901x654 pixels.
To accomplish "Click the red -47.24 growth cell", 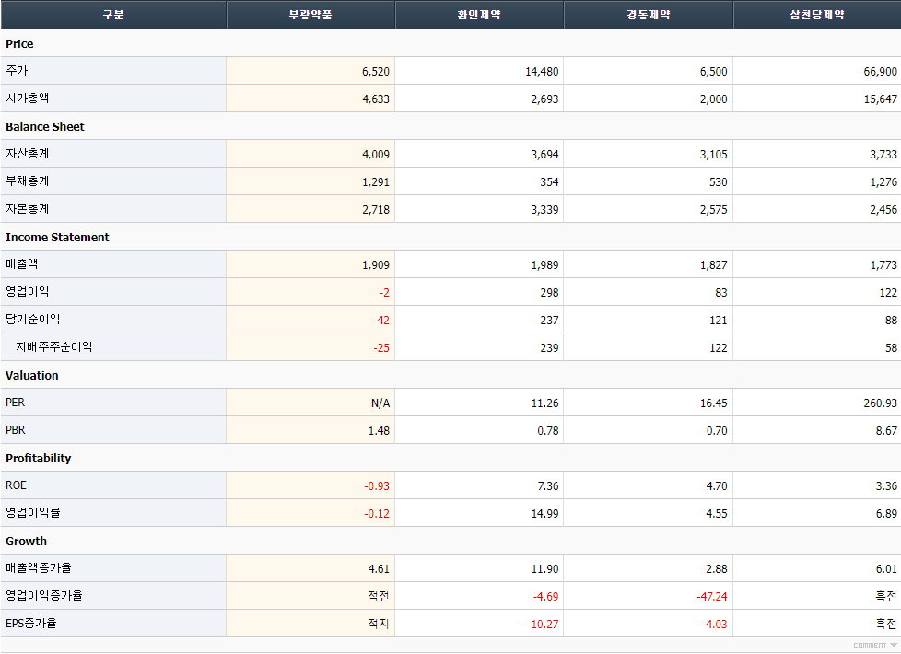I will point(649,595).
